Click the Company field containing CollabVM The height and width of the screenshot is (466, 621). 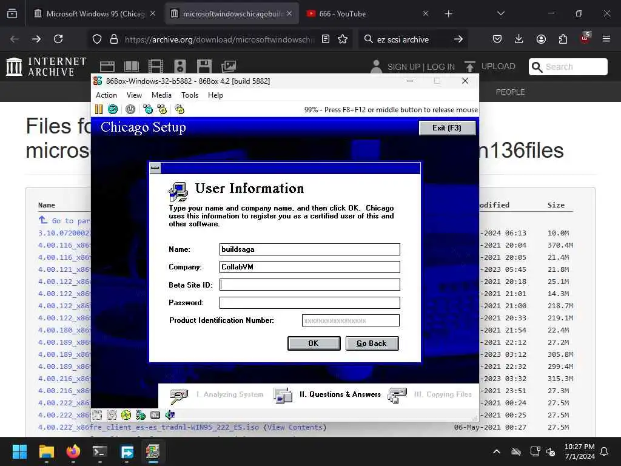tap(310, 267)
